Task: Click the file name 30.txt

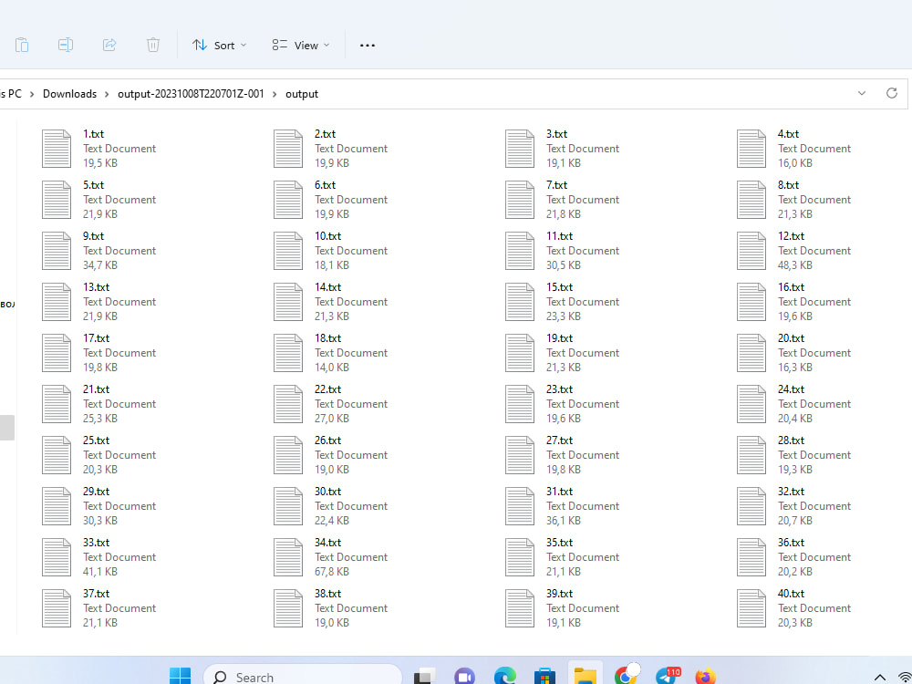Action: pyautogui.click(x=327, y=492)
